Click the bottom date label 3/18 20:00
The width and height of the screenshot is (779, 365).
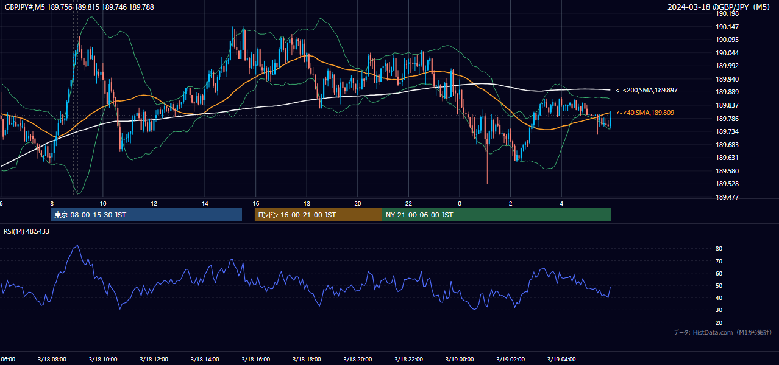358,359
